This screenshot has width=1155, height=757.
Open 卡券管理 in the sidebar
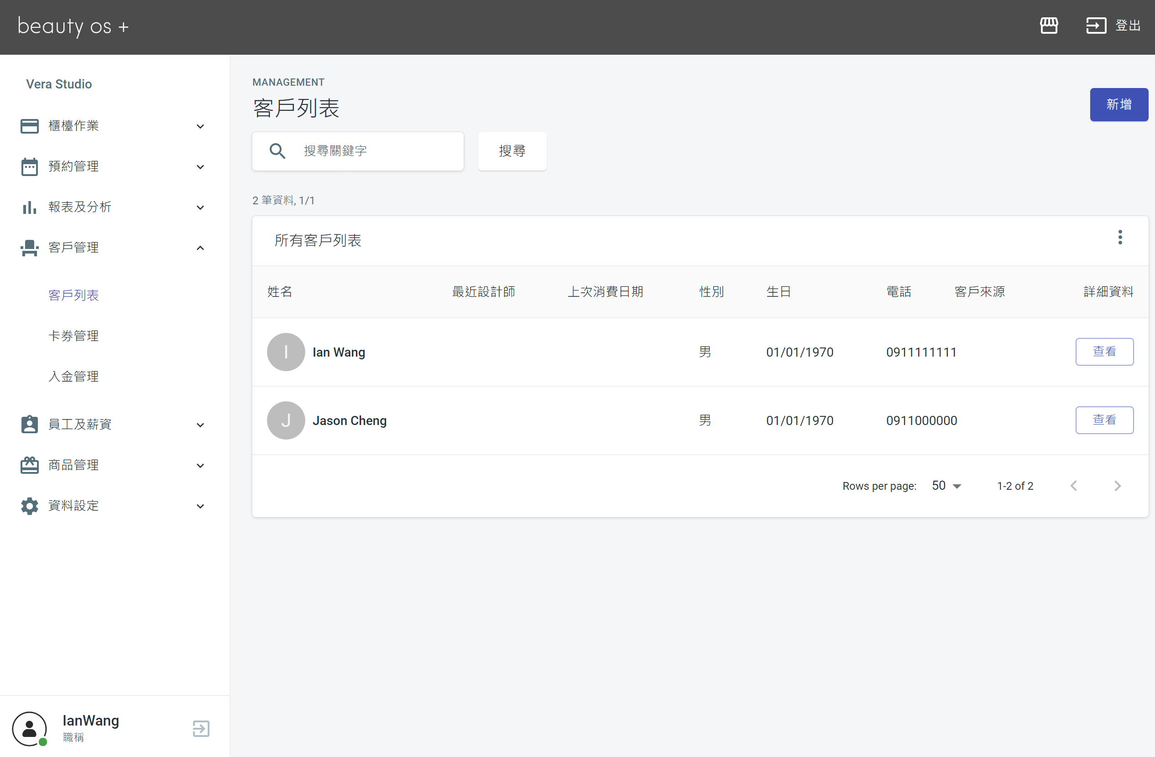click(73, 336)
